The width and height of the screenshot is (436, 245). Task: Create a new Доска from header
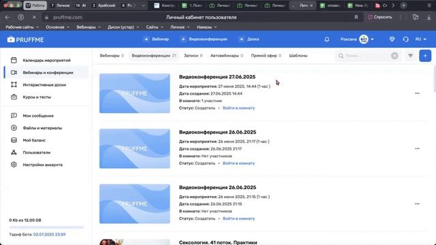pyautogui.click(x=249, y=39)
